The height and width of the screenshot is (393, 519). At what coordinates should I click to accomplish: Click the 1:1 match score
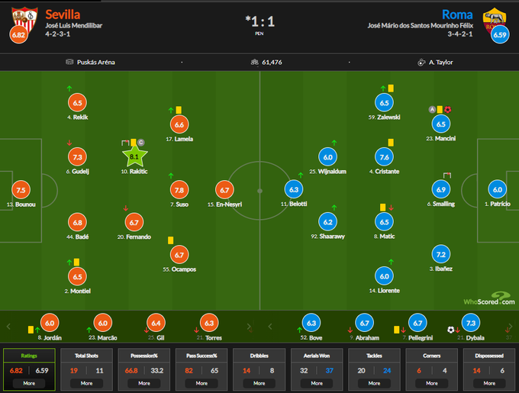pyautogui.click(x=259, y=21)
